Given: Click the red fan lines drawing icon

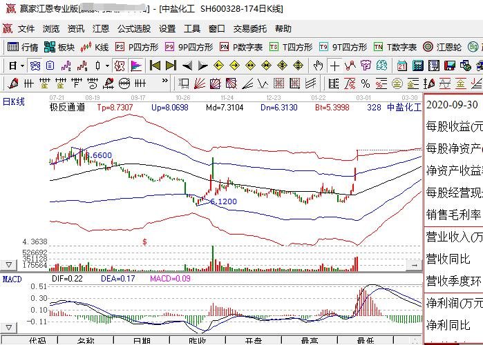Looking at the screenshot, I should (200, 83).
